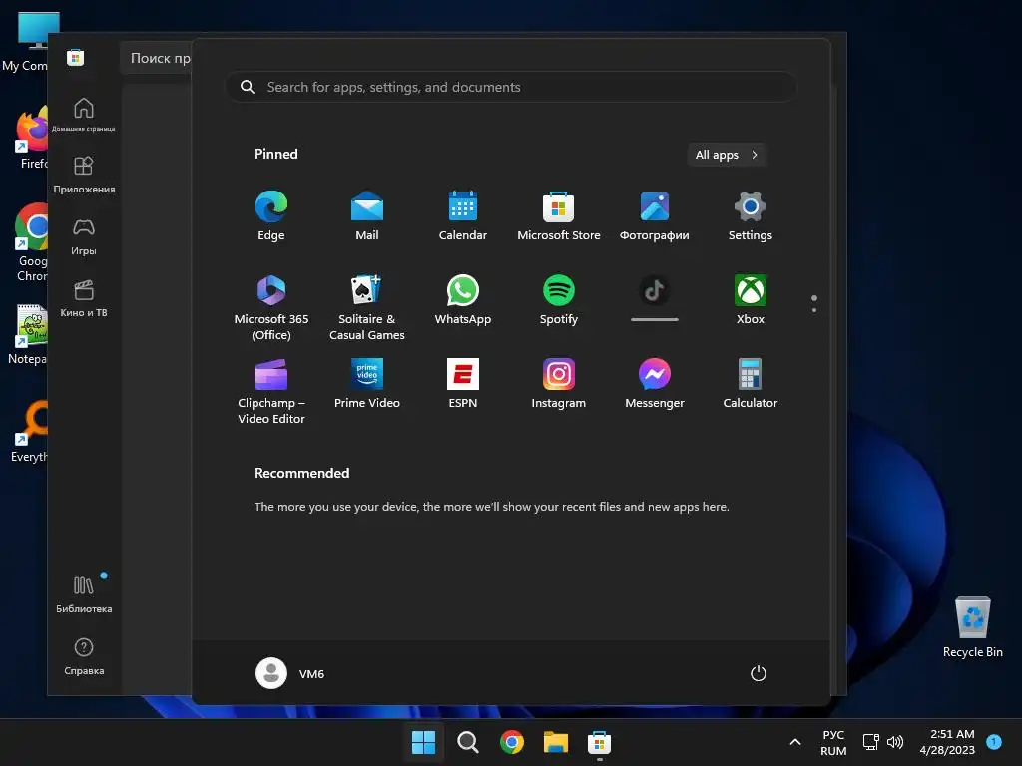Click the Microsoft Store logo in window title
The width and height of the screenshot is (1022, 766).
click(75, 57)
